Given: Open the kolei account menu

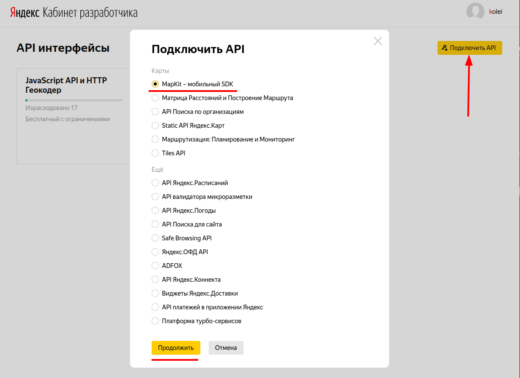Looking at the screenshot, I should (x=495, y=12).
